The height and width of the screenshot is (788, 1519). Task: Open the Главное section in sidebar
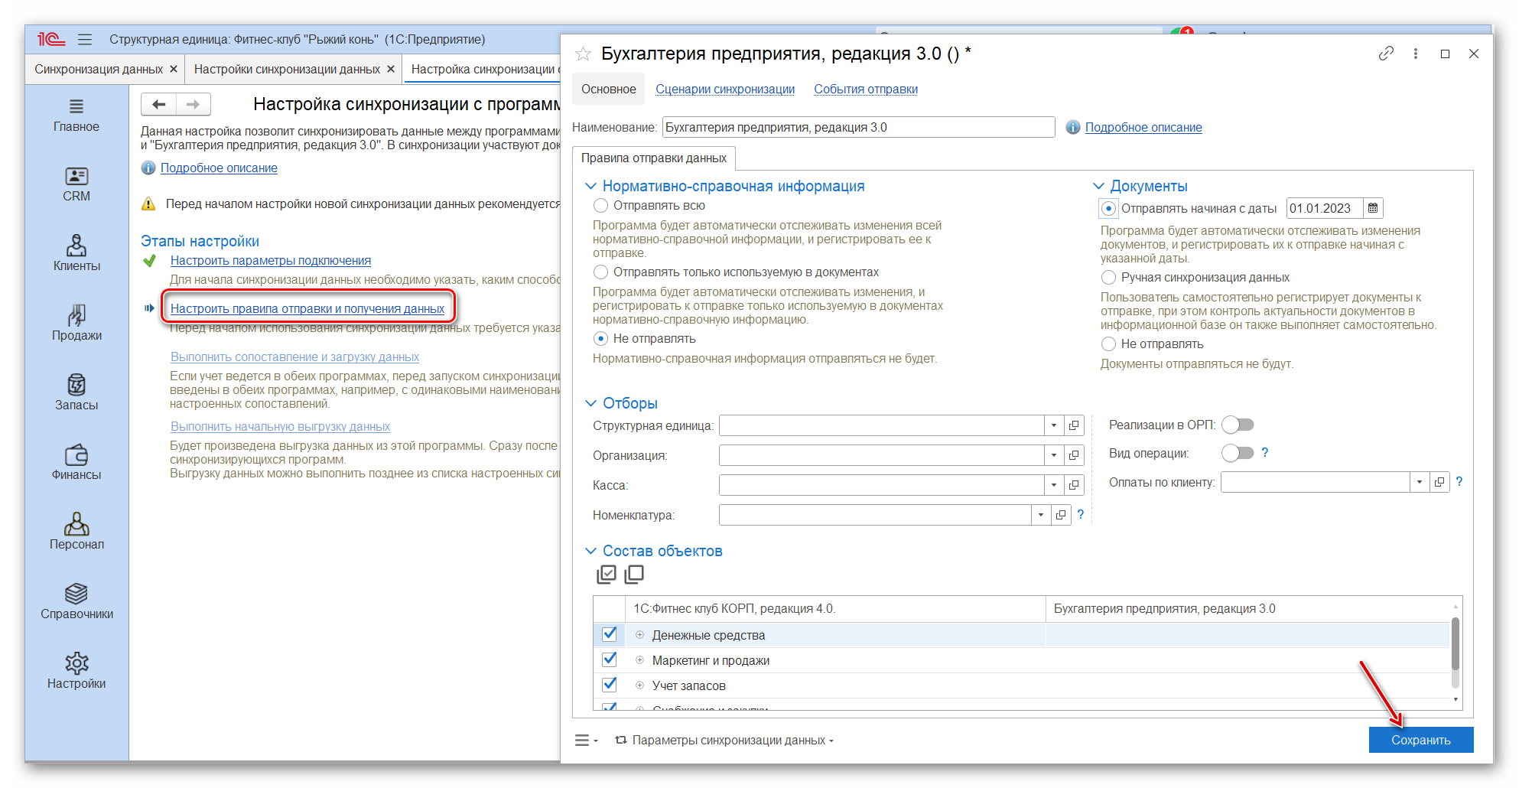76,116
